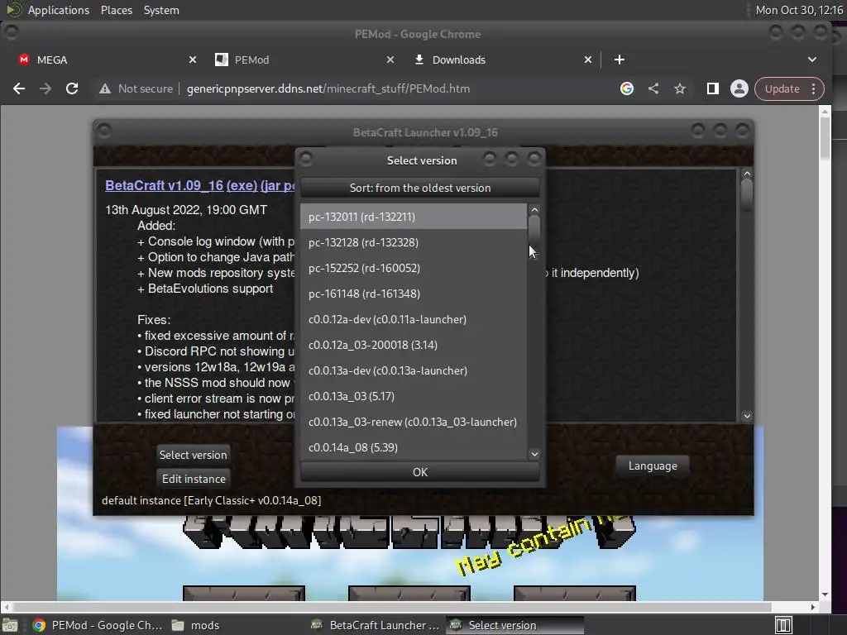Image resolution: width=847 pixels, height=635 pixels.
Task: Select version pc-132128 (rd-132328)
Action: pyautogui.click(x=414, y=242)
